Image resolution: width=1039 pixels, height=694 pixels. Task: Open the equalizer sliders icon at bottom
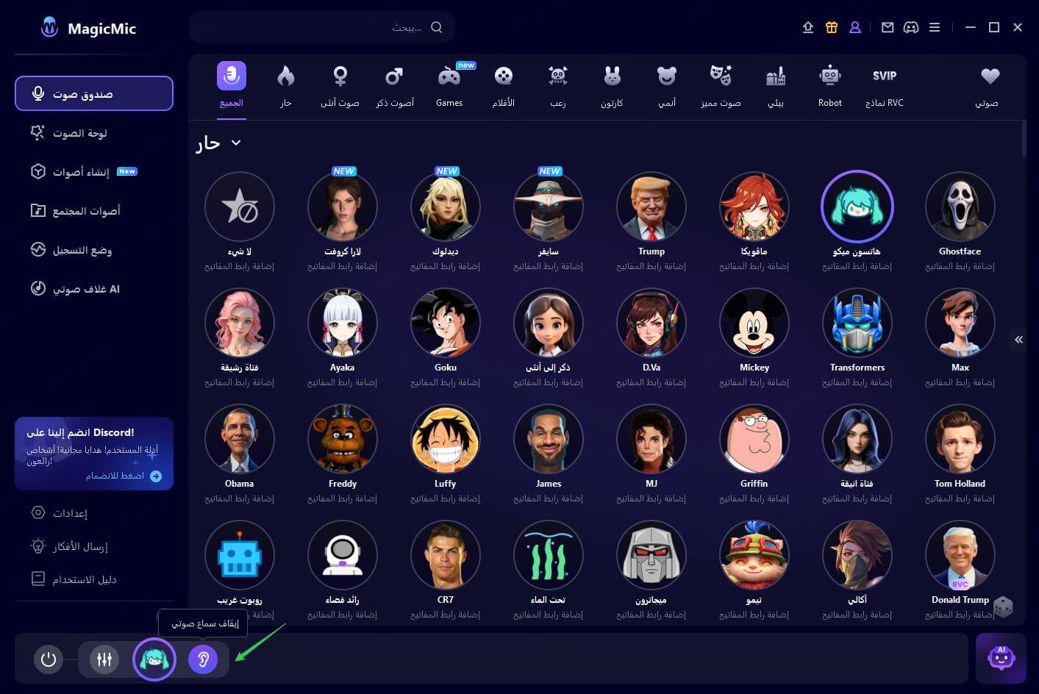point(104,659)
